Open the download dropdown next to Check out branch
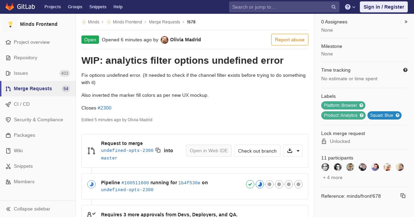 [293, 151]
